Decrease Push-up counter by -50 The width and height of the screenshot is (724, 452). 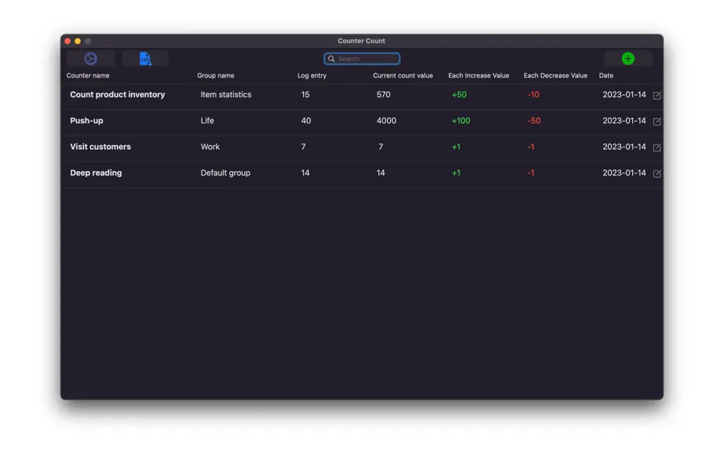tap(534, 121)
